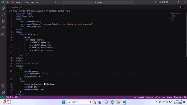Show errors and warnings in status bar
Image resolution: width=187 pixels, height=105 pixels.
coord(9,97)
